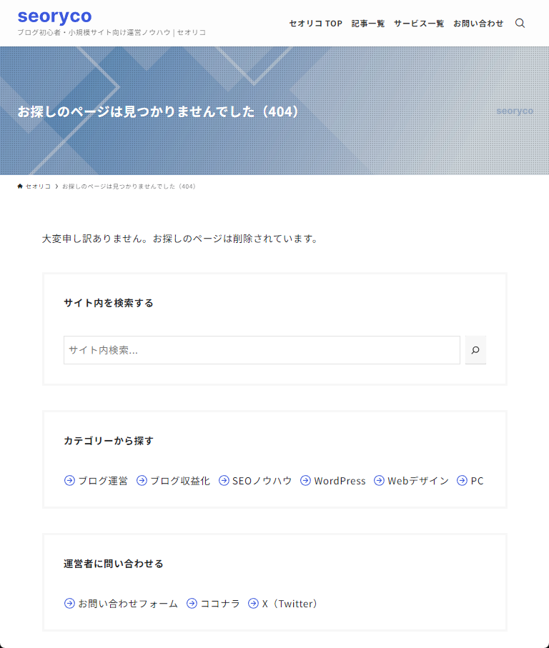
Task: Click the 404 text in breadcrumb
Action: [129, 186]
